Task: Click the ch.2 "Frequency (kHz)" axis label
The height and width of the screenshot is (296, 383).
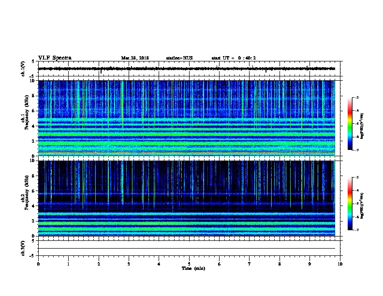Action: (x=27, y=192)
